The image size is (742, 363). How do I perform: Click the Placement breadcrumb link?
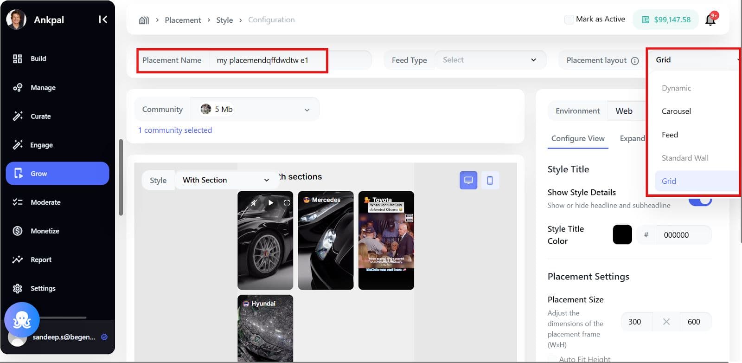coord(183,20)
